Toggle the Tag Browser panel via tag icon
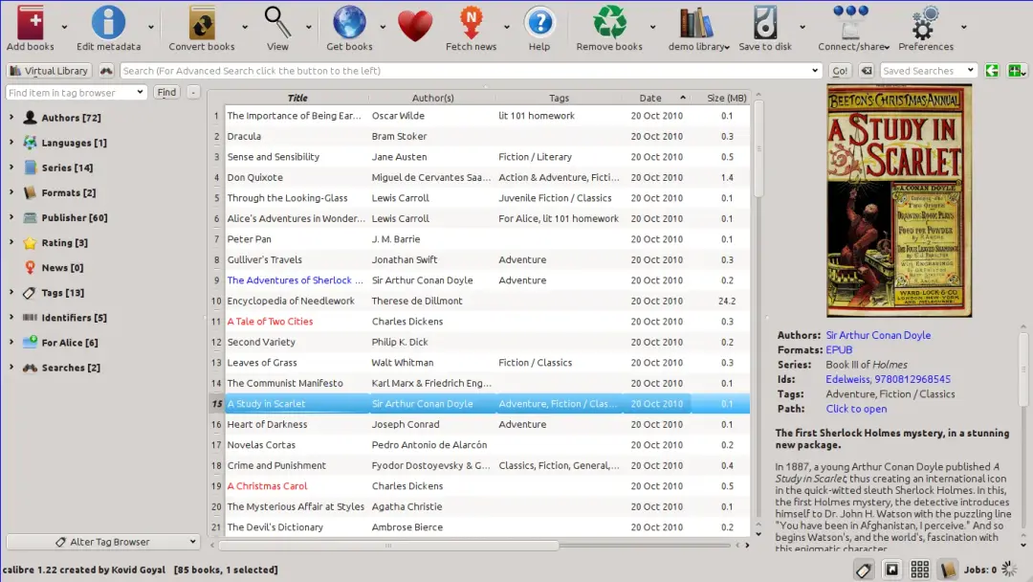This screenshot has width=1033, height=582. [863, 570]
